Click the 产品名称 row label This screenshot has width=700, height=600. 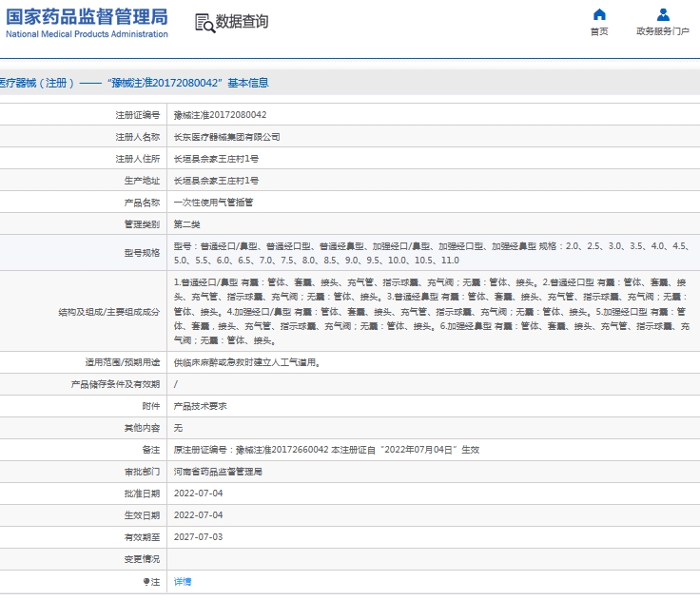(x=142, y=203)
